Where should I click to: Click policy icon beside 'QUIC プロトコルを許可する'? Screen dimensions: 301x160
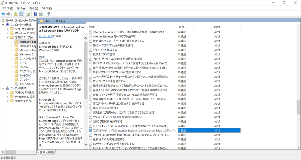click(x=91, y=121)
